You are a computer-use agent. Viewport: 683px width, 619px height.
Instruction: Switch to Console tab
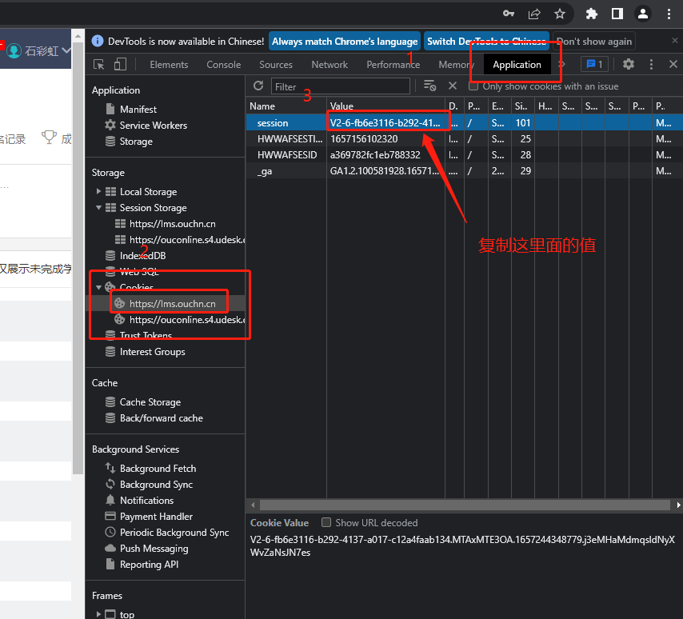223,65
